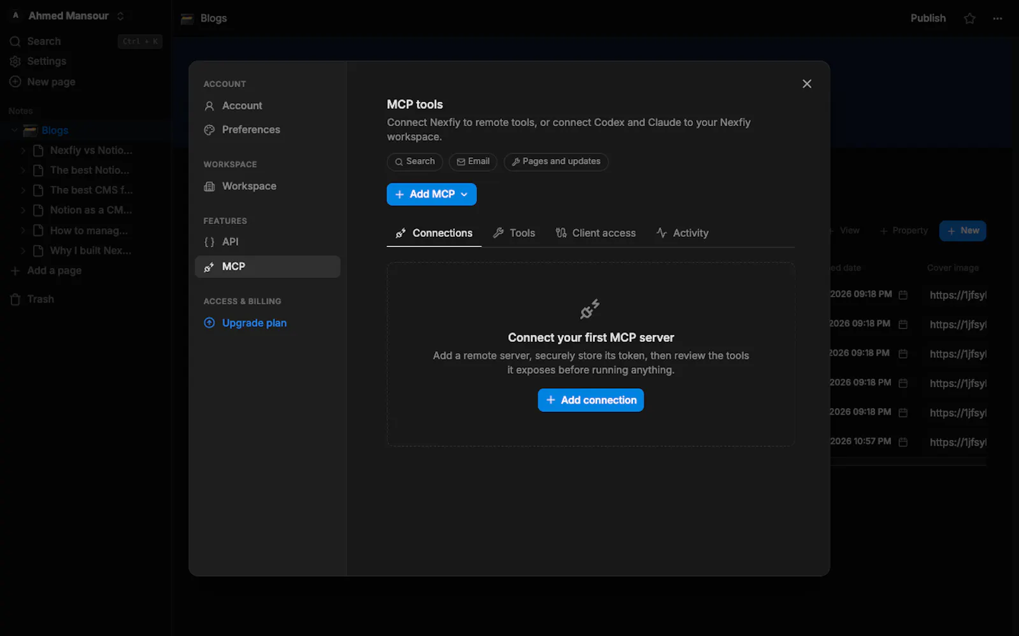Open the Why I built Nex... page
This screenshot has width=1019, height=636.
point(90,251)
